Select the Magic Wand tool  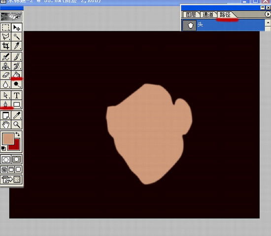coord(17,36)
